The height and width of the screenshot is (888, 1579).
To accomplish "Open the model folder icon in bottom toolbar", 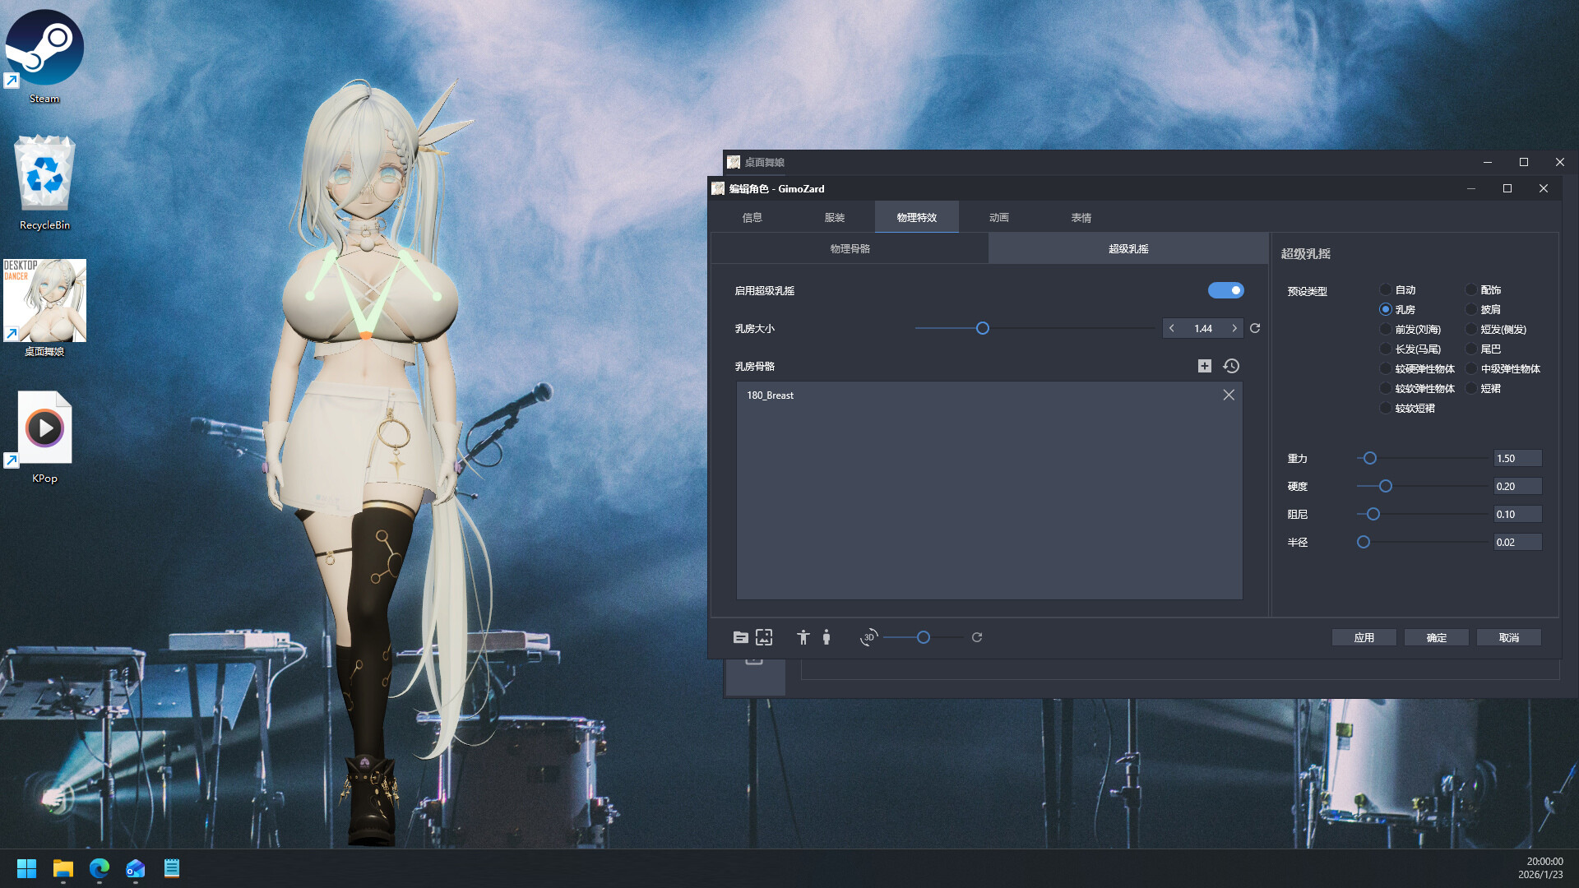I will click(x=741, y=637).
